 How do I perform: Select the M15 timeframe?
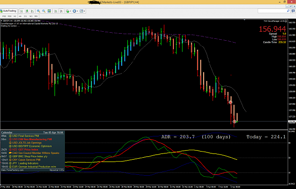click(x=4, y=16)
